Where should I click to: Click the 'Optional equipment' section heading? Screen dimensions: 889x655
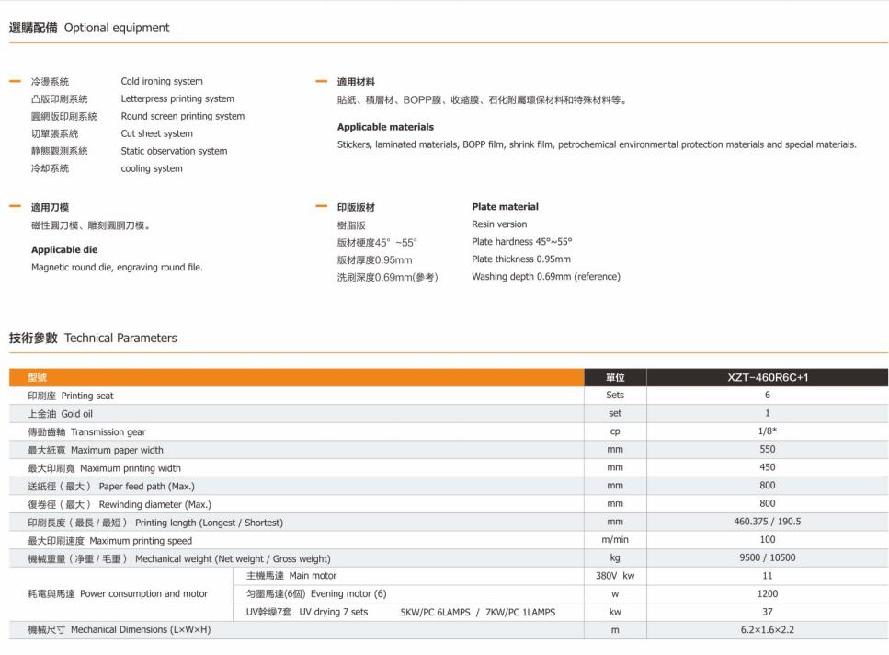(116, 28)
